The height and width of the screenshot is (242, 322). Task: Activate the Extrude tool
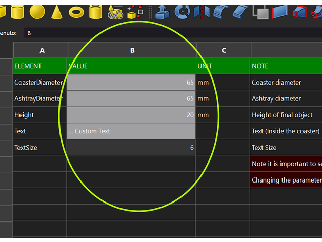click(163, 11)
